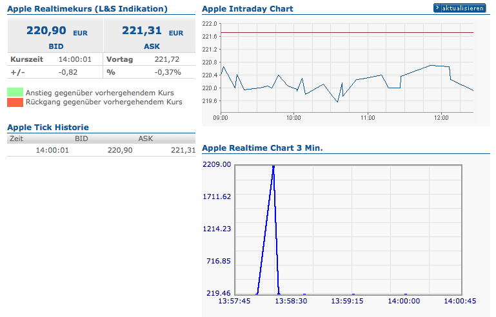Select the BID price 220,90

[x=46, y=31]
